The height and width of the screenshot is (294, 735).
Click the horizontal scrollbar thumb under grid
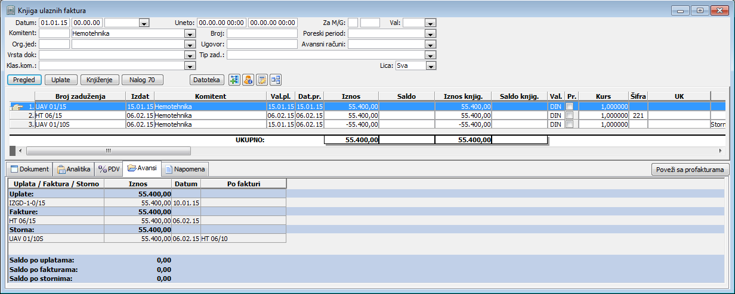pos(107,151)
